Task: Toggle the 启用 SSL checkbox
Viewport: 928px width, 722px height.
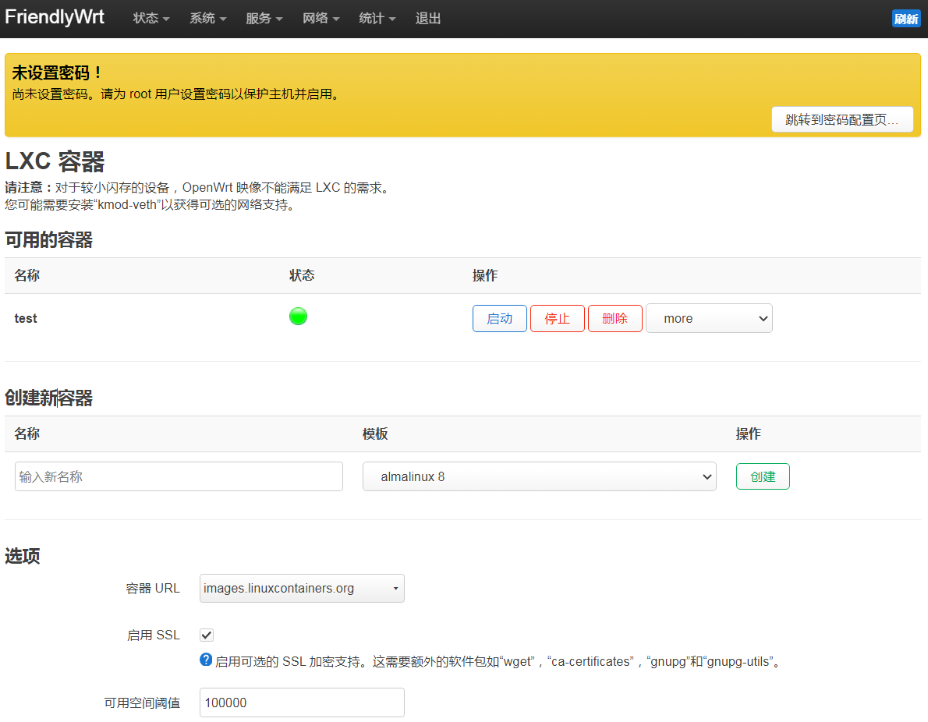Action: pos(207,635)
